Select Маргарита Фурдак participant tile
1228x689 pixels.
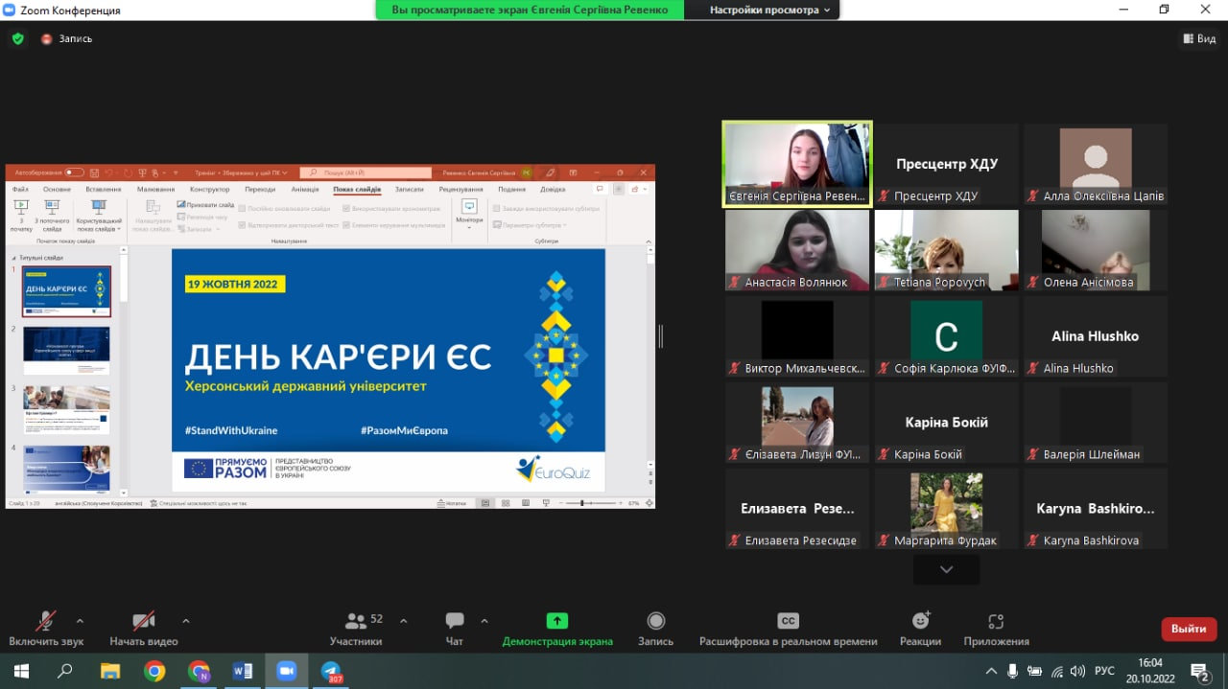point(946,509)
